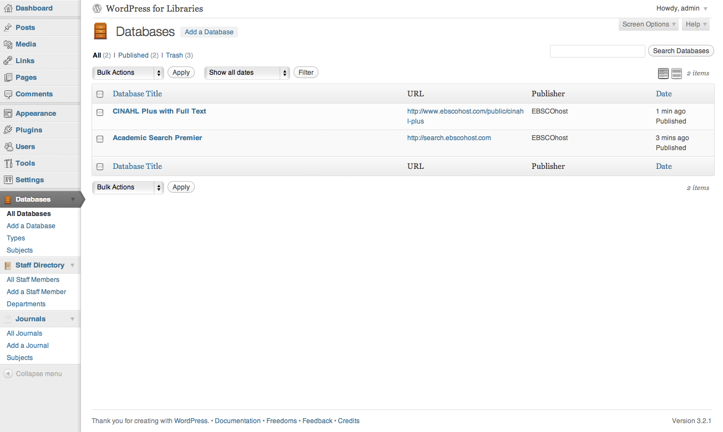Show Published databases filter
The image size is (723, 432).
(x=133, y=55)
